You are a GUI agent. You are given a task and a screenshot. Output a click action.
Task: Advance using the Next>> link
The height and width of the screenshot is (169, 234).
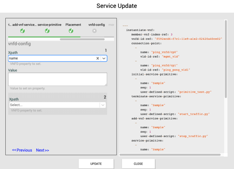pos(43,150)
